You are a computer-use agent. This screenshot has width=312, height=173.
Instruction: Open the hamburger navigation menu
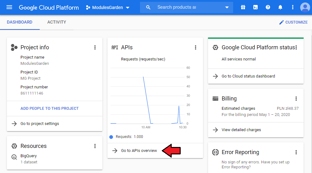click(x=9, y=7)
